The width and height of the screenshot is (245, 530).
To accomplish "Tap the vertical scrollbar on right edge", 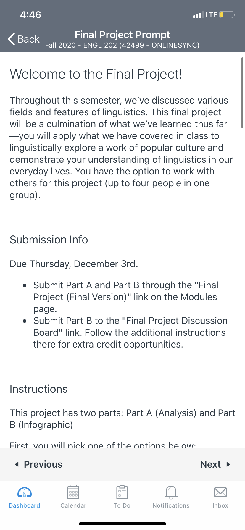I will (x=242, y=93).
